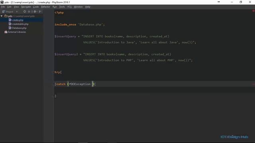Click the PDOException text
255x143 pixels.
click(x=80, y=84)
